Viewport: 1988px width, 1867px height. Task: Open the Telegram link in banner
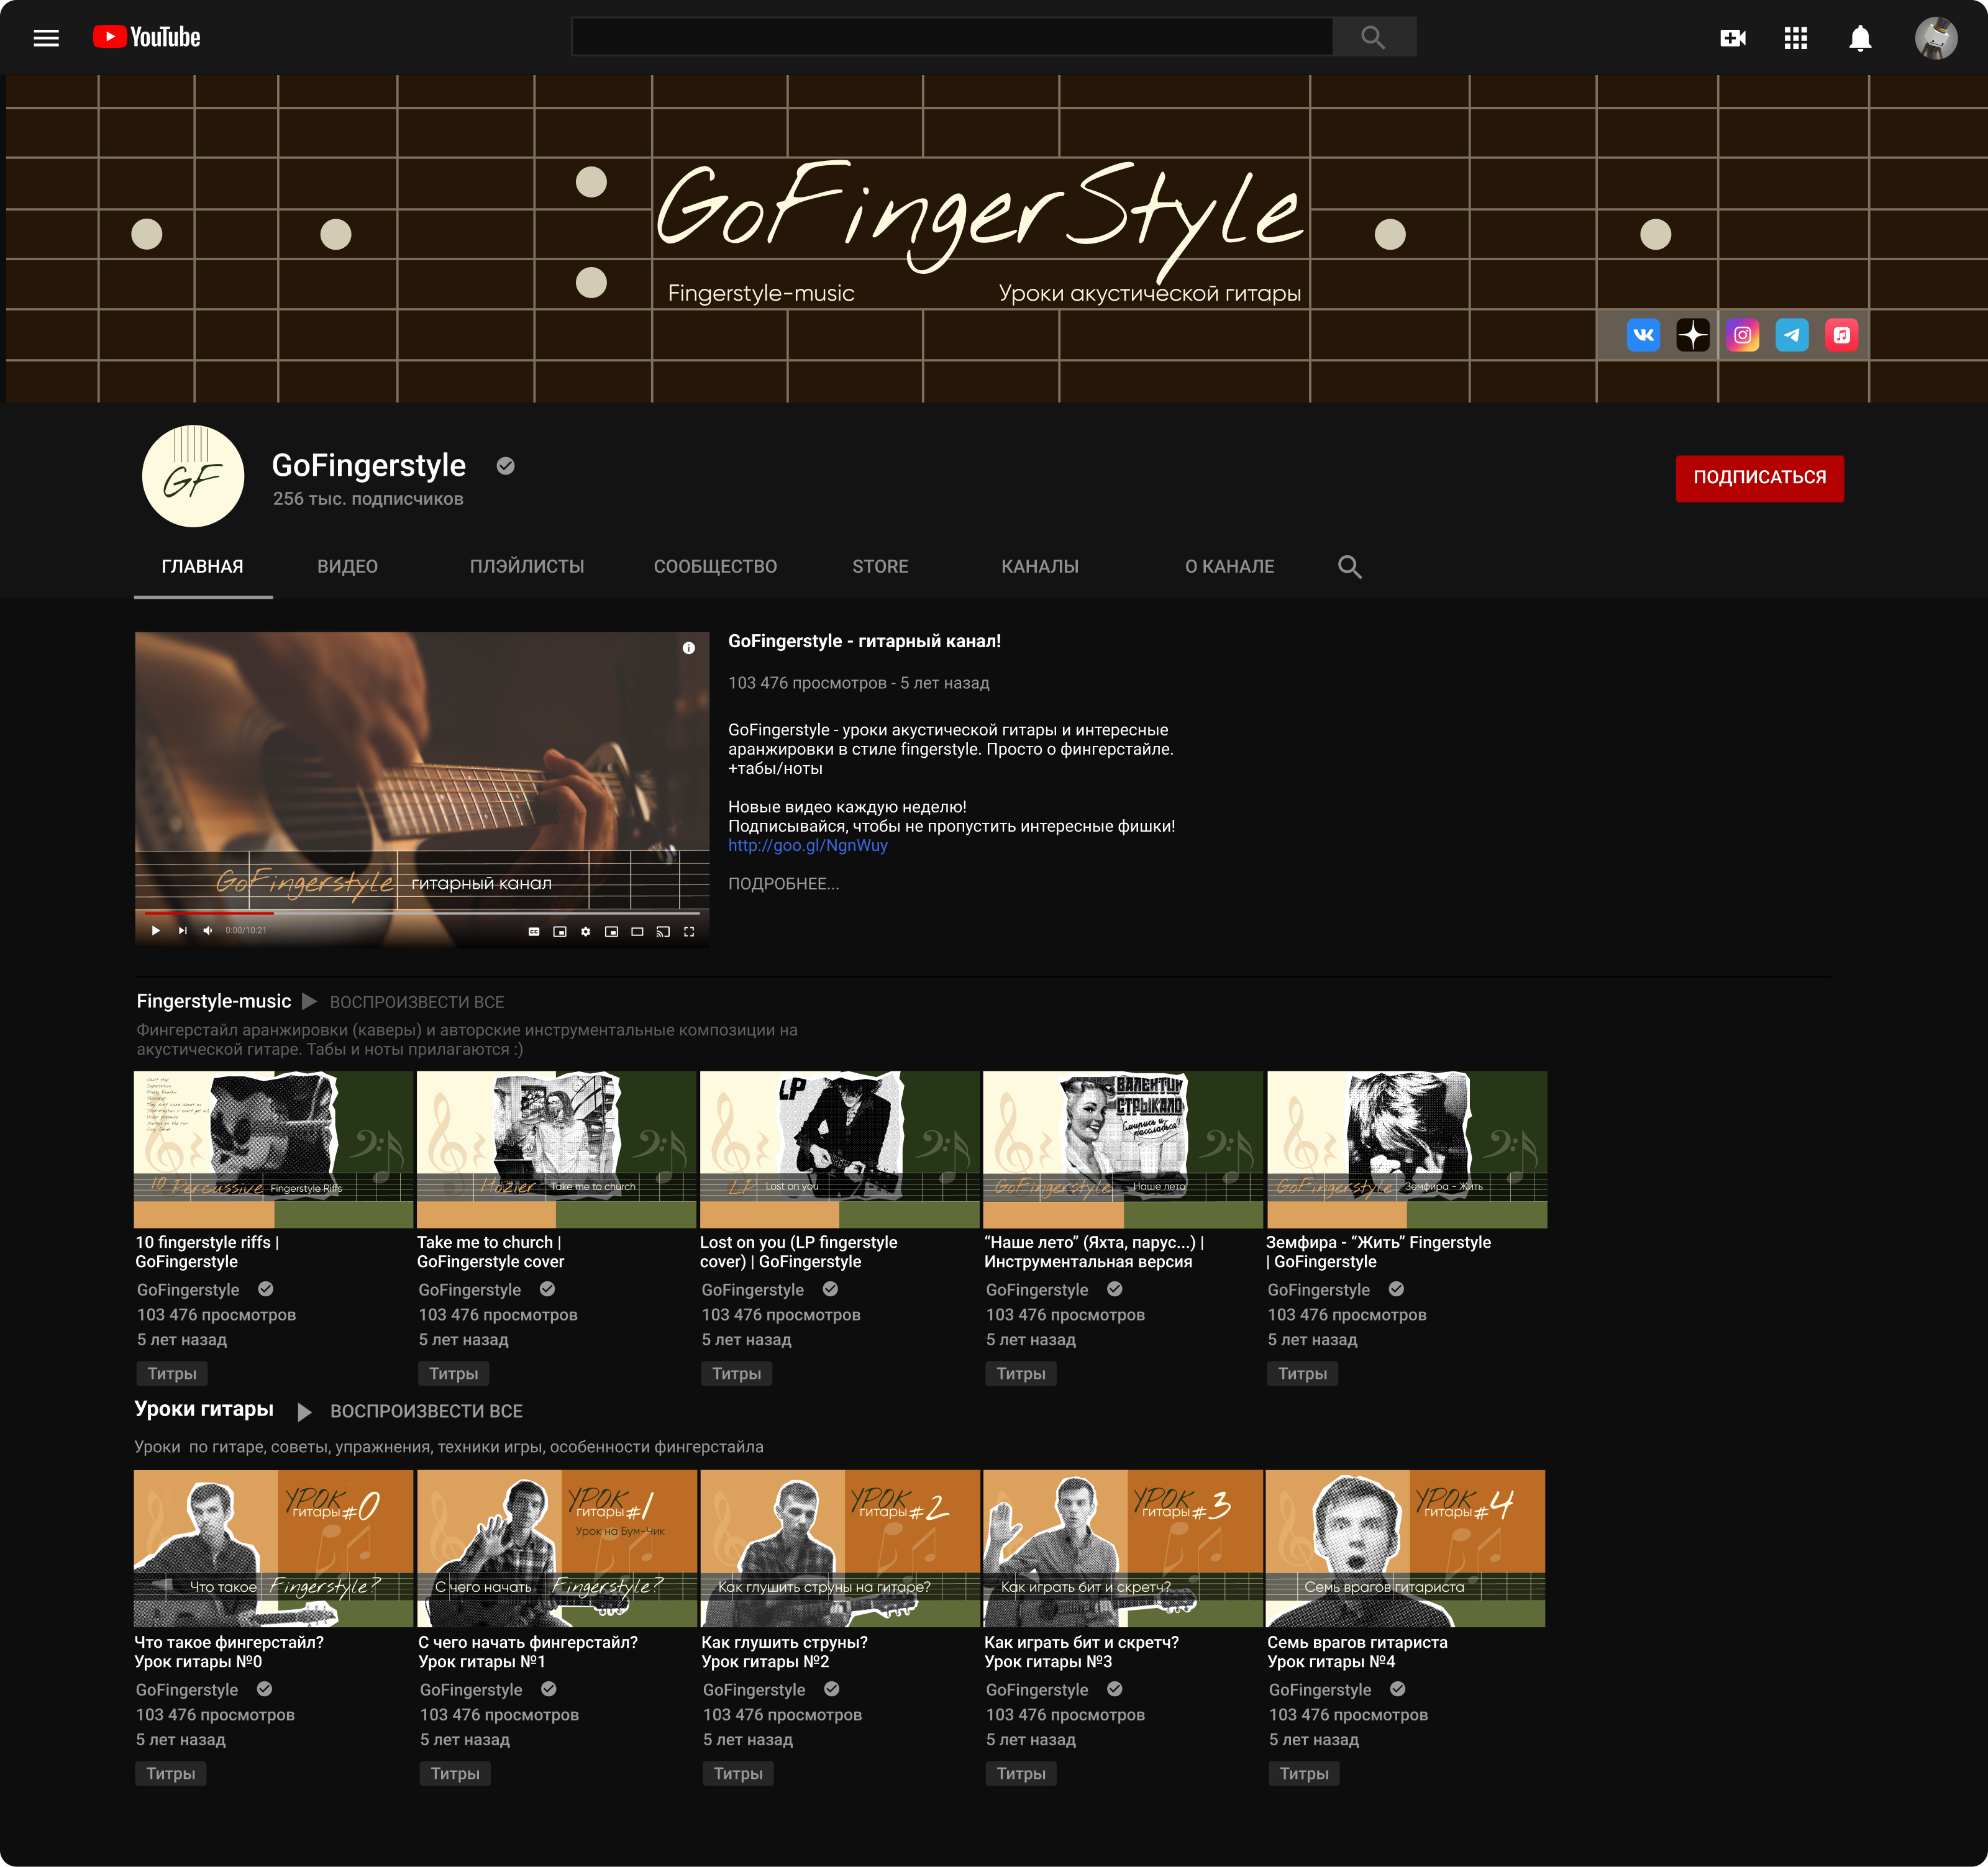point(1791,335)
